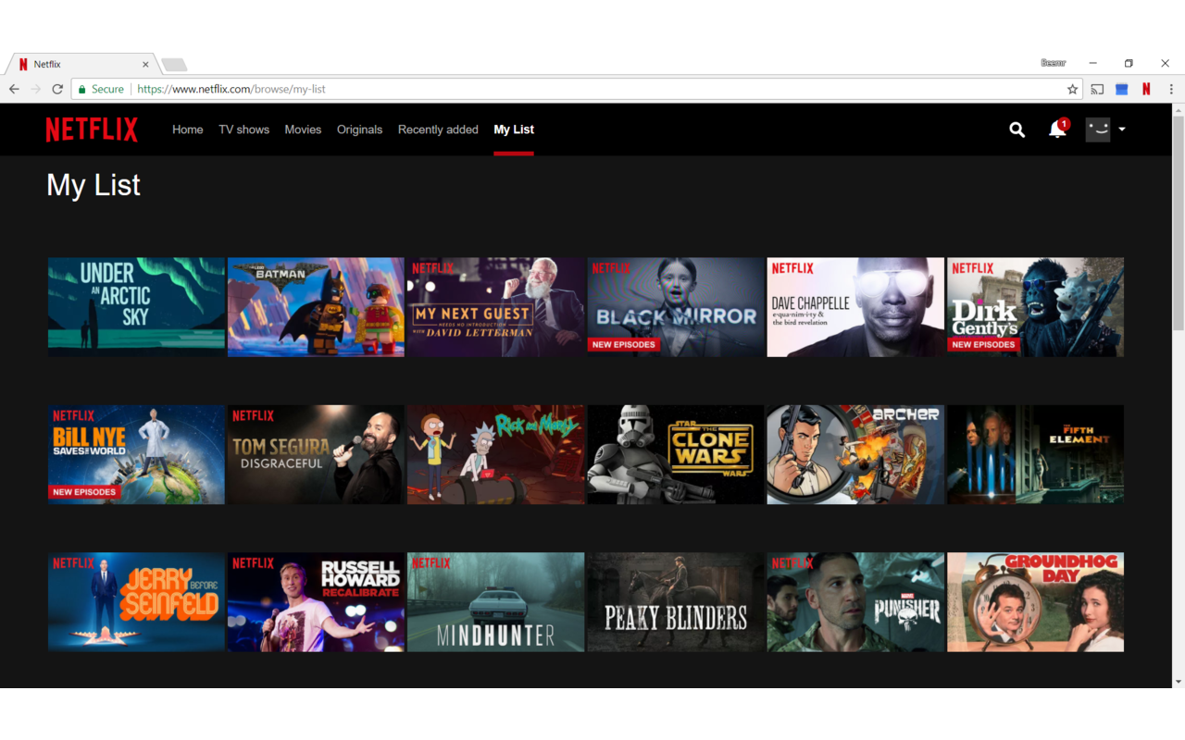Go forward with browser forward arrow
The height and width of the screenshot is (740, 1185).
[35, 89]
